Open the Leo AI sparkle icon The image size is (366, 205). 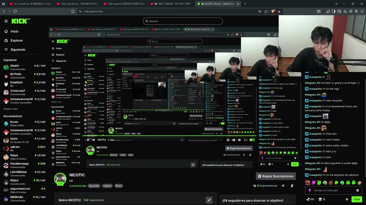(x=345, y=11)
